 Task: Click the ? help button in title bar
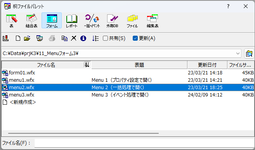tap(228, 6)
